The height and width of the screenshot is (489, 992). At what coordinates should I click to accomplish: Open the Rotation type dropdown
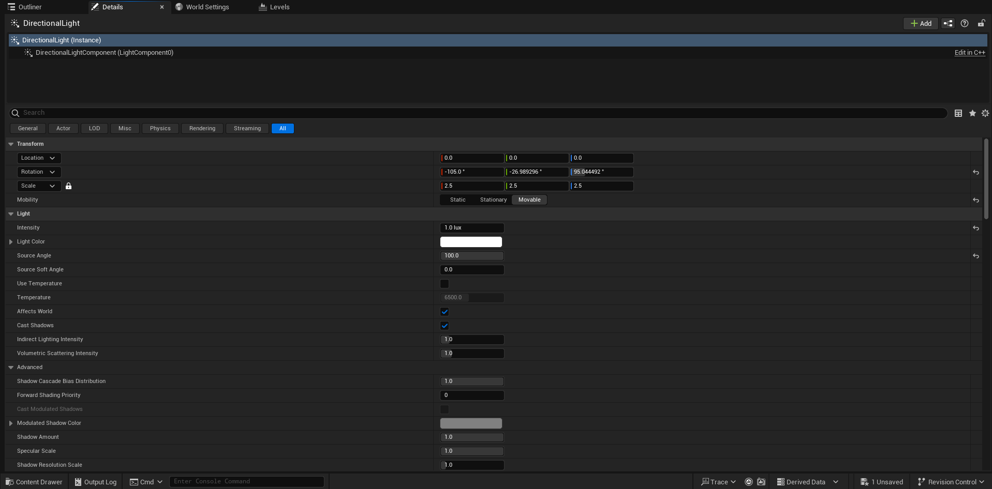point(39,172)
